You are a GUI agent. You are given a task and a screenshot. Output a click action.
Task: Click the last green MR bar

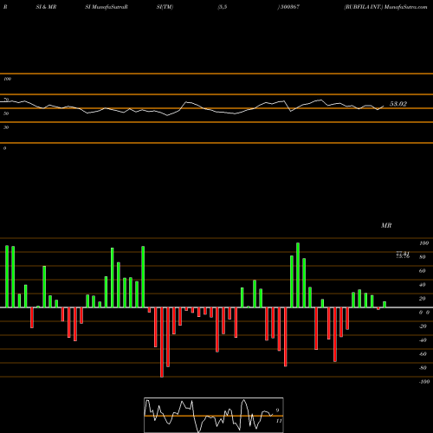point(385,305)
